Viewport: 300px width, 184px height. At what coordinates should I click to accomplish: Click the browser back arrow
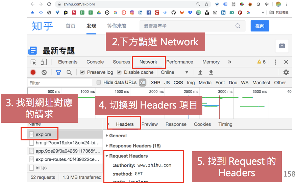point(32,4)
